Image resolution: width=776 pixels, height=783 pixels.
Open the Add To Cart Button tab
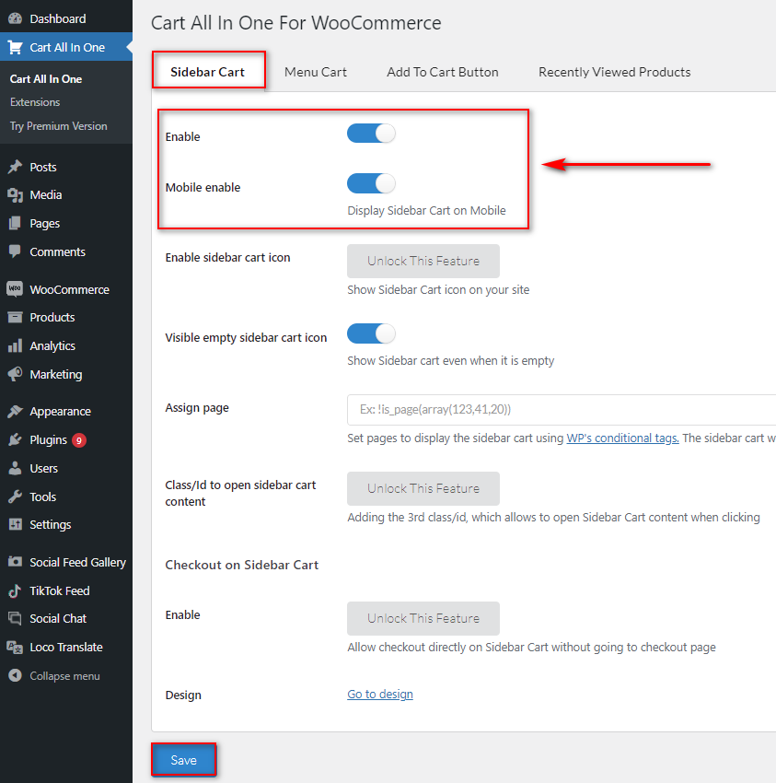click(442, 72)
